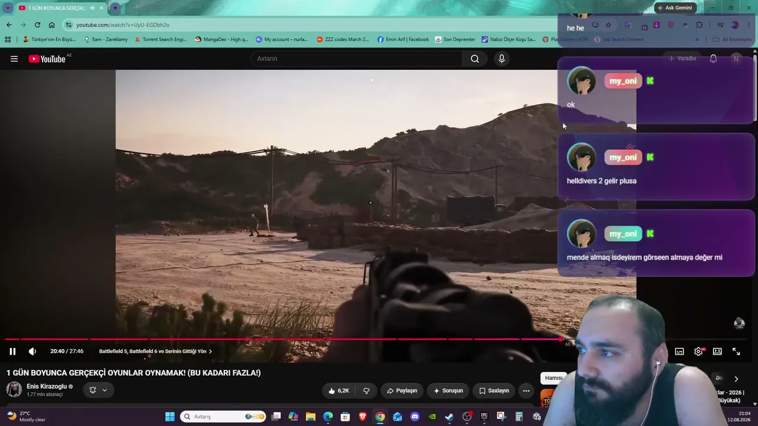Open YouTube notifications bell
The height and width of the screenshot is (426, 758).
[714, 59]
